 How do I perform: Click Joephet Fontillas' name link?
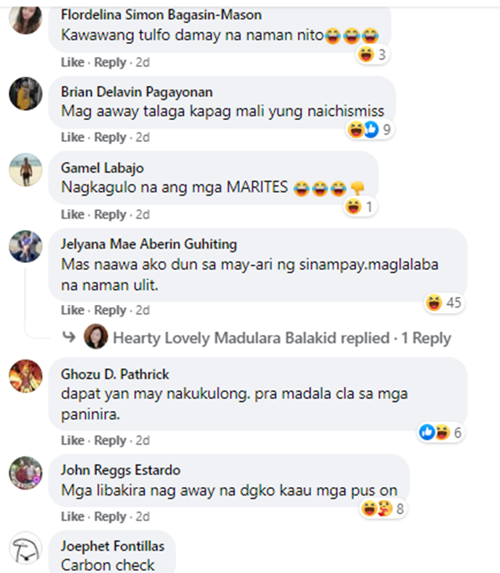coord(113,546)
